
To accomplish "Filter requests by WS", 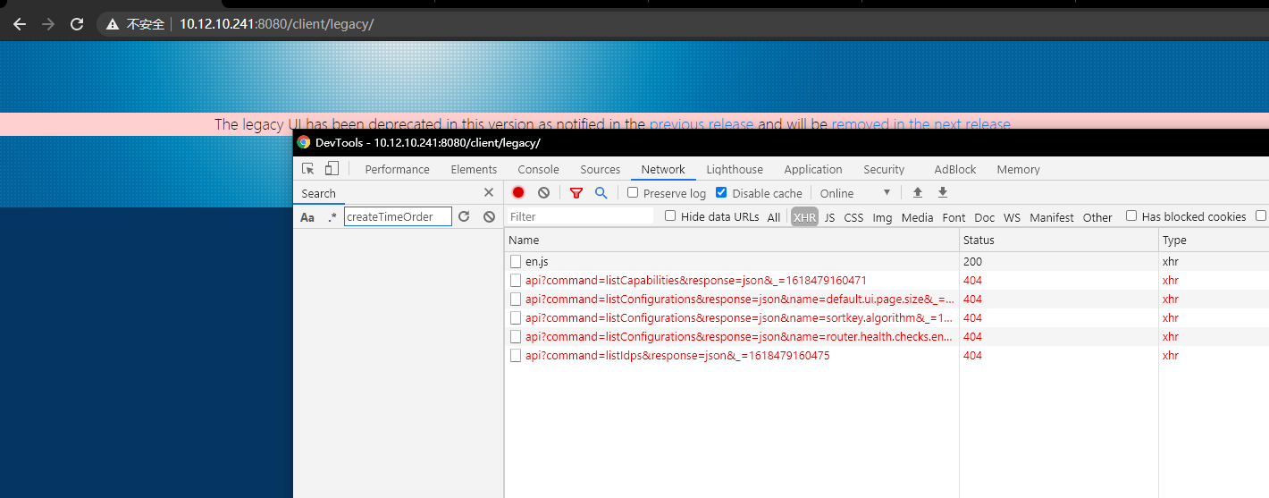I will coord(1012,217).
